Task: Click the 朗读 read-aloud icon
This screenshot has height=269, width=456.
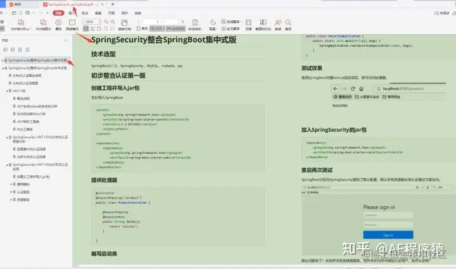Action: (x=278, y=23)
